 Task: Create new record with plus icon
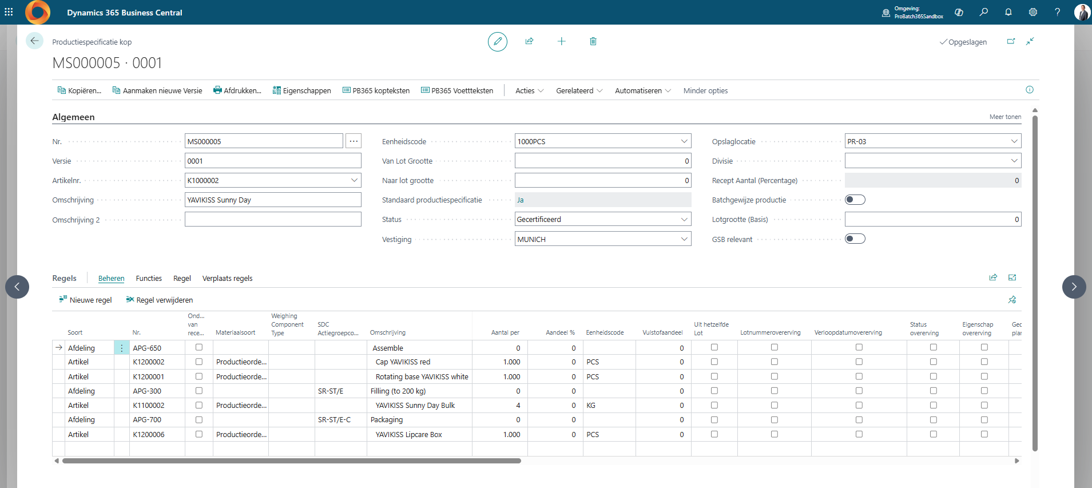562,41
